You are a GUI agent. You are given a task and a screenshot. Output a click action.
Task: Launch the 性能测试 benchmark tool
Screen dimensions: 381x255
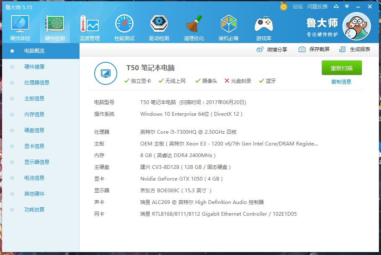coord(124,26)
